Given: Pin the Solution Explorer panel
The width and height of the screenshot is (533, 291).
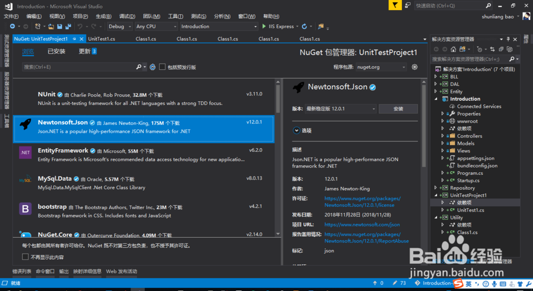Looking at the screenshot, I should click(508, 39).
